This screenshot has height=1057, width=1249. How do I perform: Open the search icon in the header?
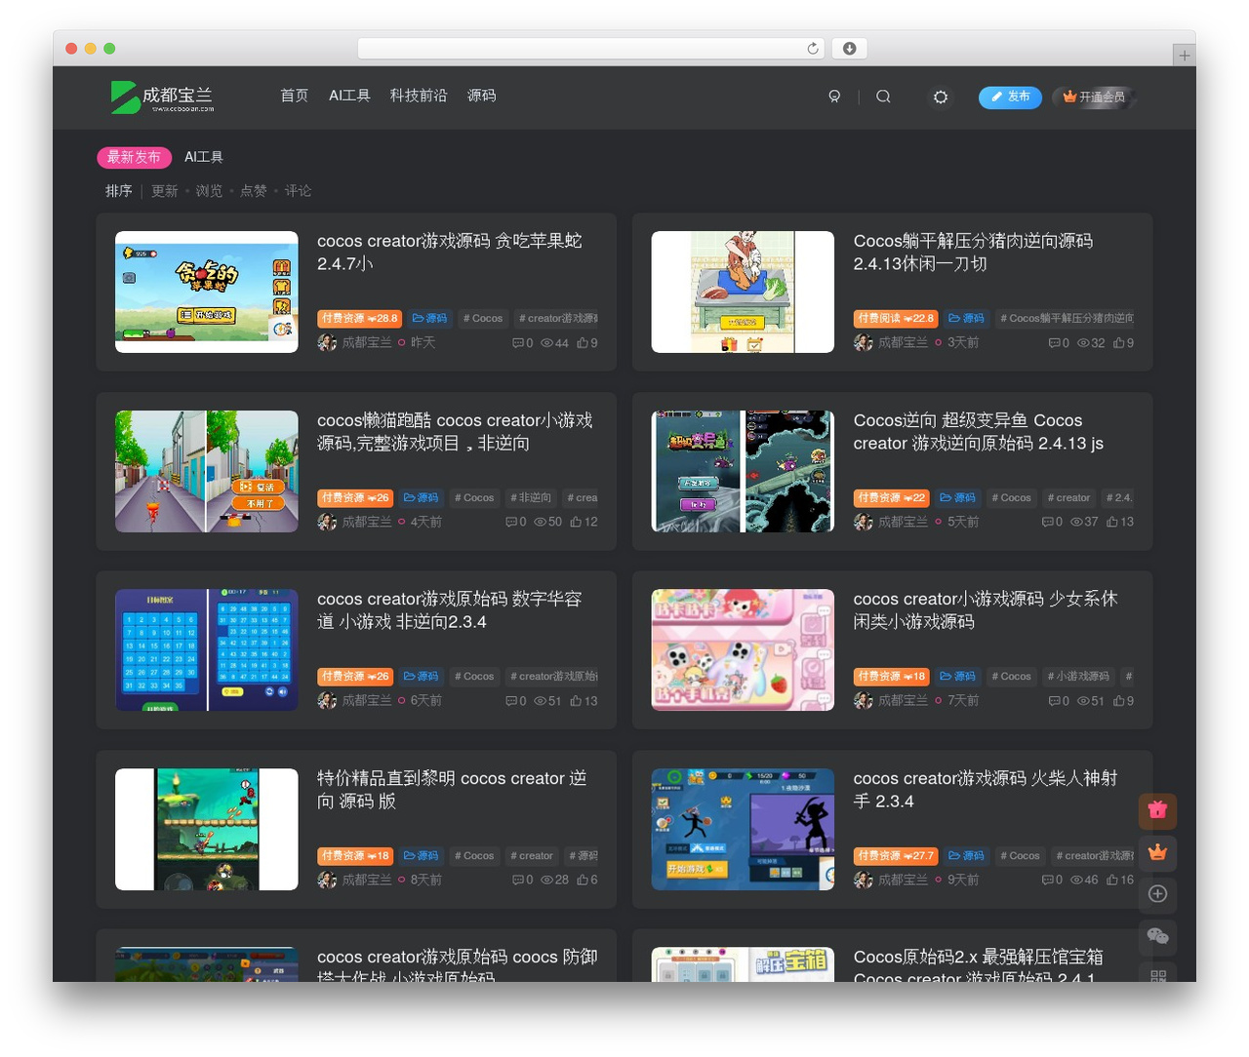pyautogui.click(x=883, y=97)
